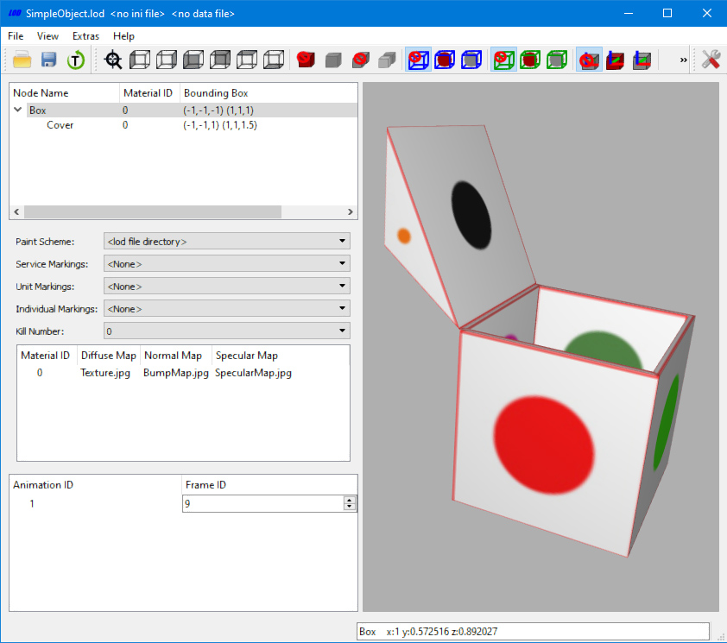
Task: Collapse the Box tree node
Action: pos(18,110)
